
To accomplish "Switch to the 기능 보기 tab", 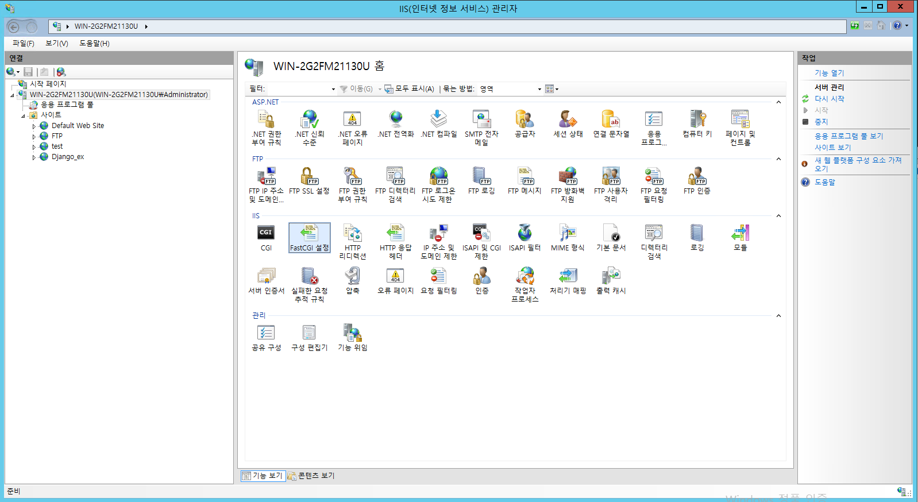I will (263, 476).
